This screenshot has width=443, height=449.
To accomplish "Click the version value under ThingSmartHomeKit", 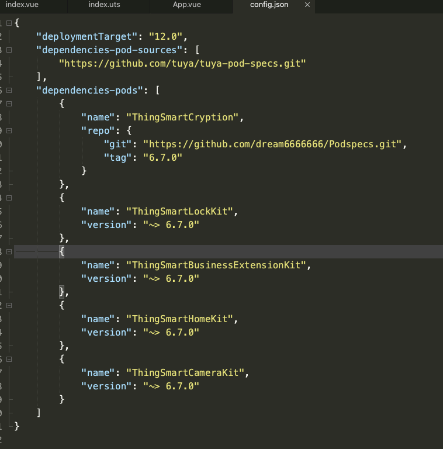I will click(171, 333).
